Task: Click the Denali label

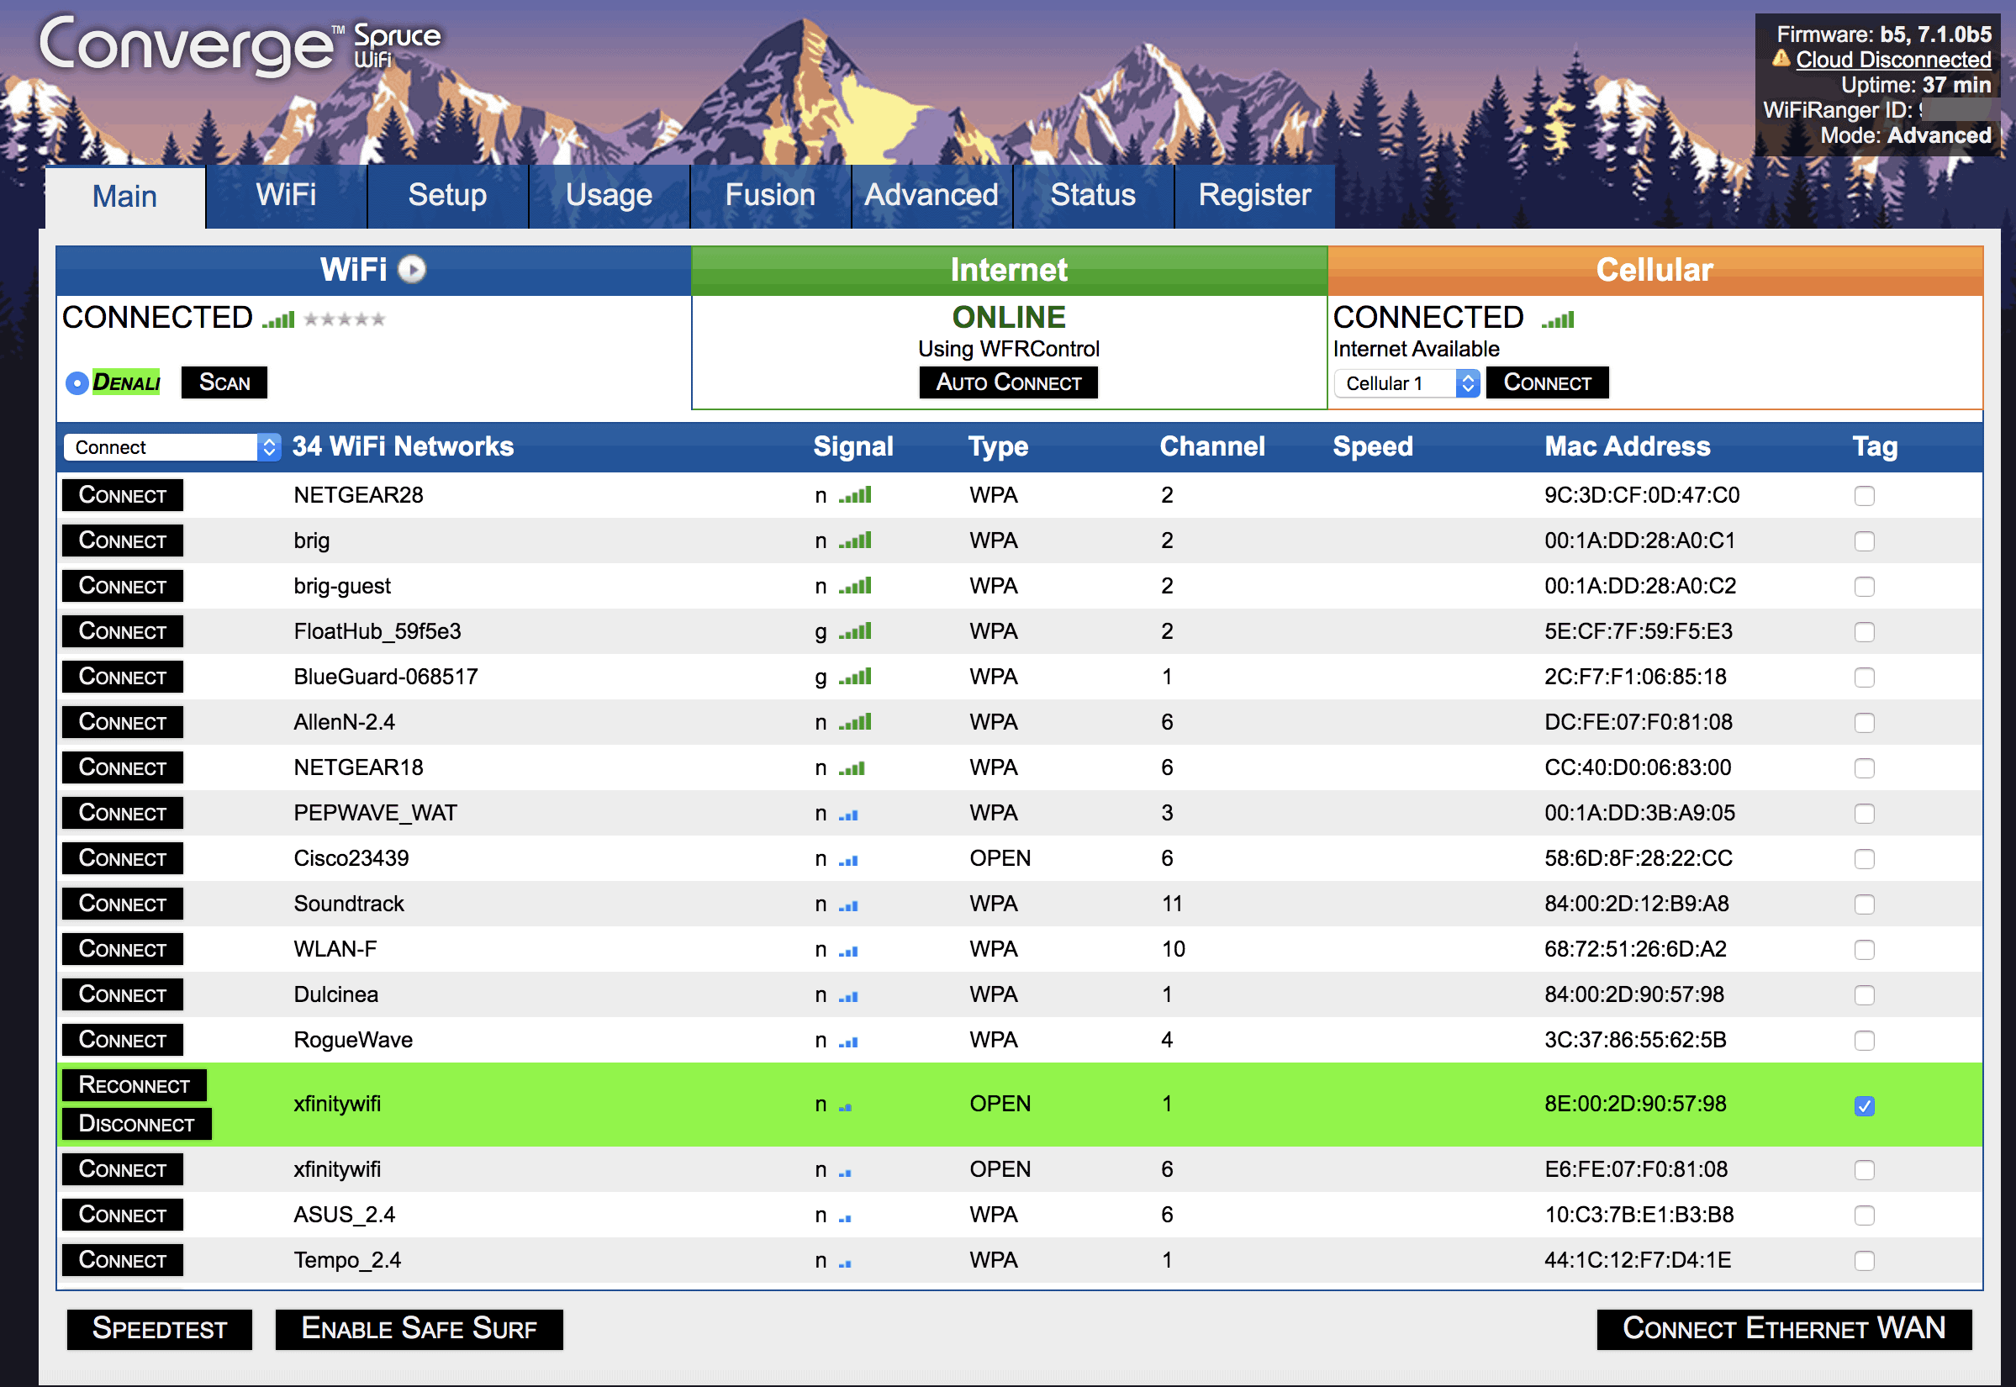Action: [127, 382]
